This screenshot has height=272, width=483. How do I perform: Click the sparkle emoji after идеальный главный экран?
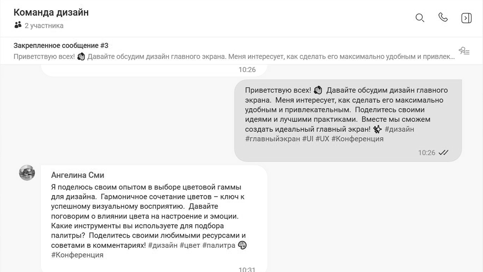point(377,129)
